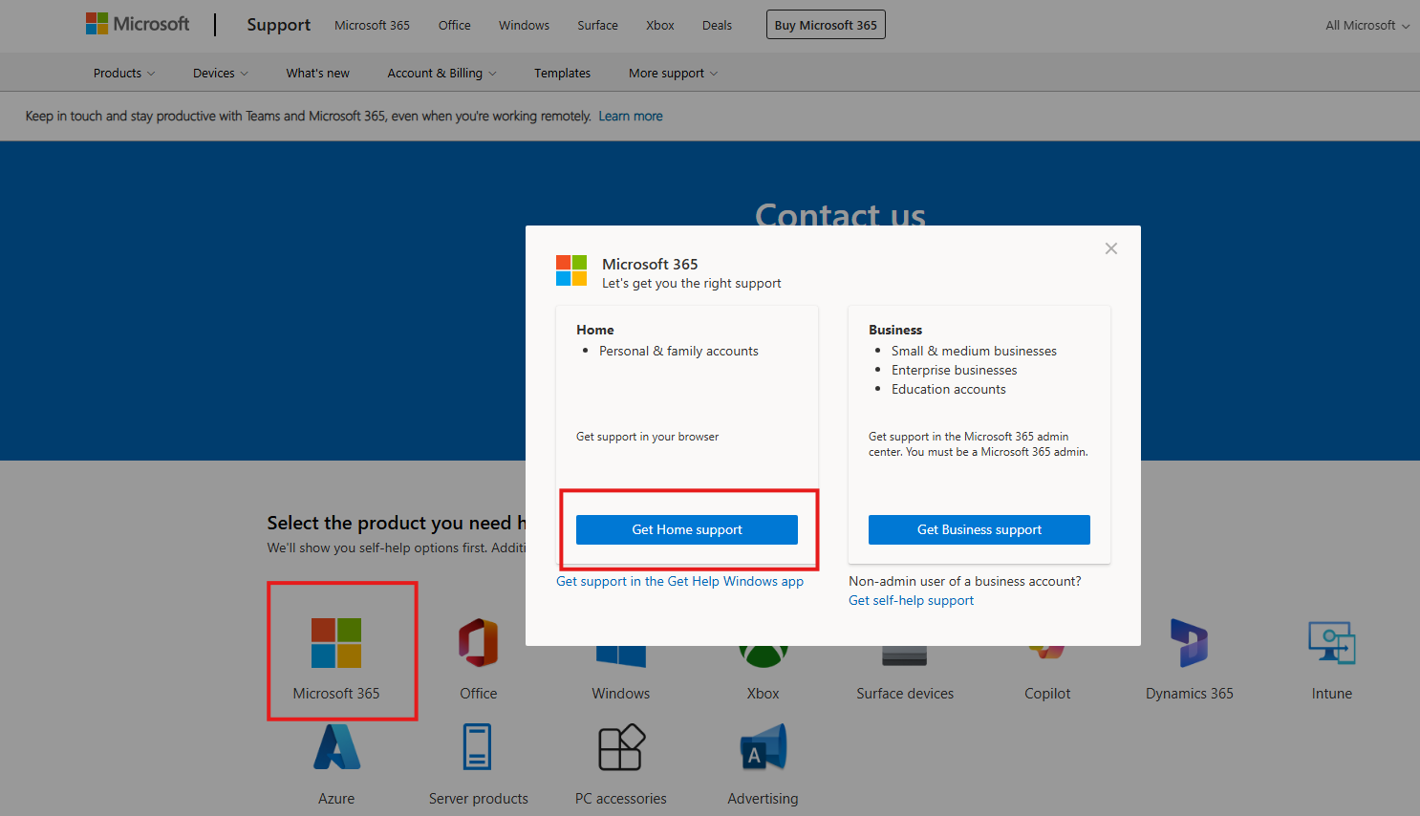The height and width of the screenshot is (816, 1420).
Task: Open the Server products icon
Action: point(478,747)
